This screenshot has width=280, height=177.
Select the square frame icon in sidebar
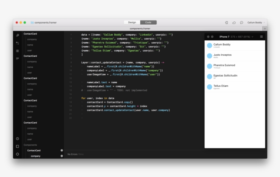coord(17,51)
